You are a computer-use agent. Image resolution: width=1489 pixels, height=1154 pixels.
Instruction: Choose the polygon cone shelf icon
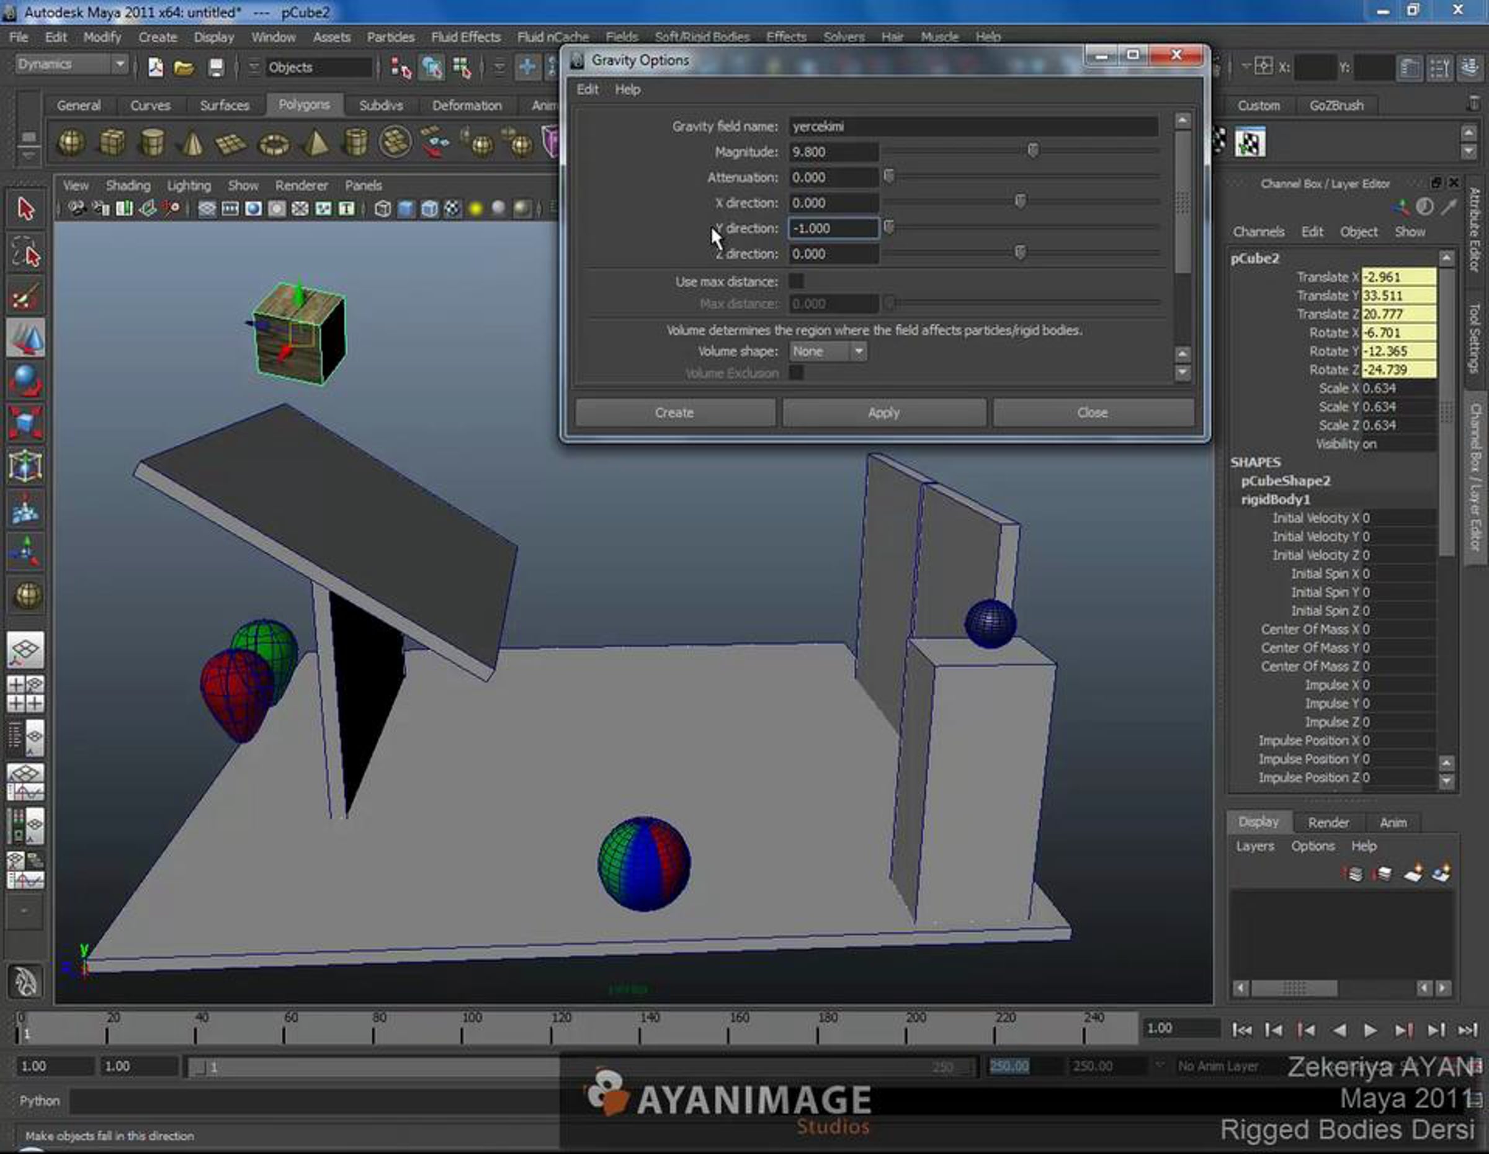[x=192, y=143]
